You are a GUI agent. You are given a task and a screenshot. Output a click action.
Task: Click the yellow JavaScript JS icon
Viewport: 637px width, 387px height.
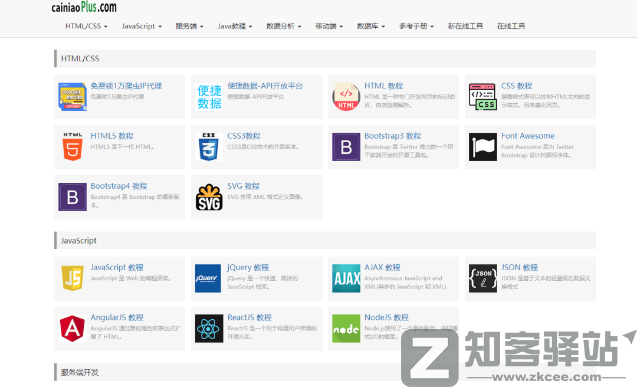pyautogui.click(x=73, y=278)
